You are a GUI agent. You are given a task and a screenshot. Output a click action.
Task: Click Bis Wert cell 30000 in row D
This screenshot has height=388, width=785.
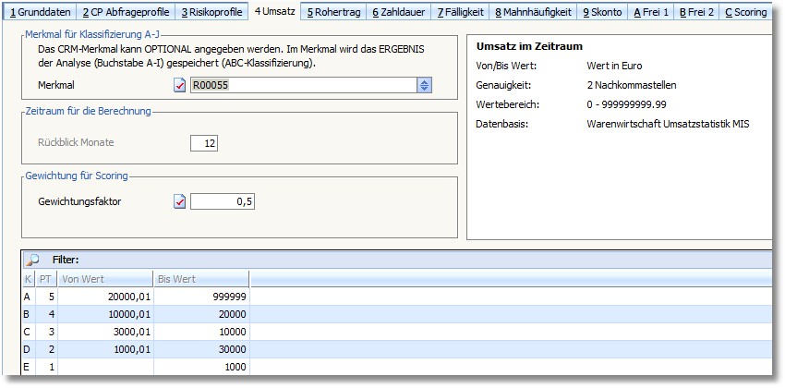coord(203,349)
